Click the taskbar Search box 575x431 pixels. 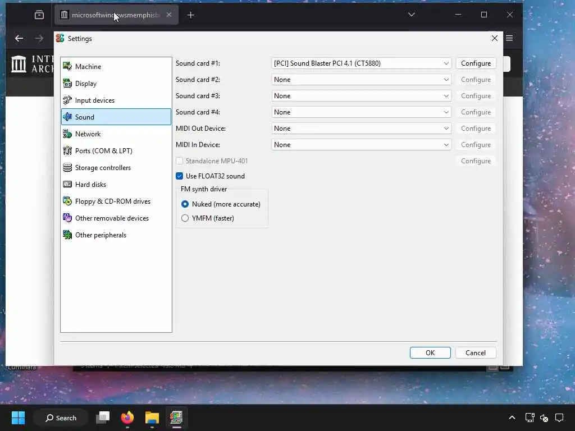click(x=61, y=418)
